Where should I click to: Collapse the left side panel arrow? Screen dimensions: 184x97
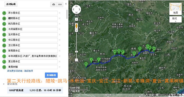point(66,4)
